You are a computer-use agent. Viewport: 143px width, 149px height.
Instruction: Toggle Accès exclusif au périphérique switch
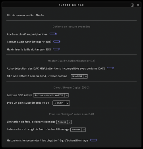click(53, 34)
